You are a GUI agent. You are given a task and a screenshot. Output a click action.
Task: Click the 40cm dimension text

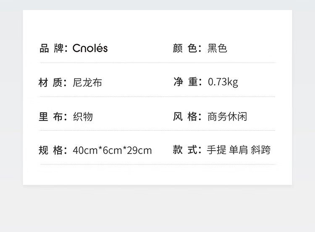[x=85, y=150]
